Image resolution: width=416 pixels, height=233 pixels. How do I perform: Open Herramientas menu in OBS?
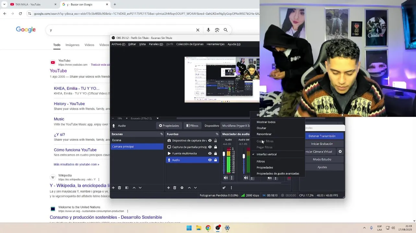tap(216, 44)
